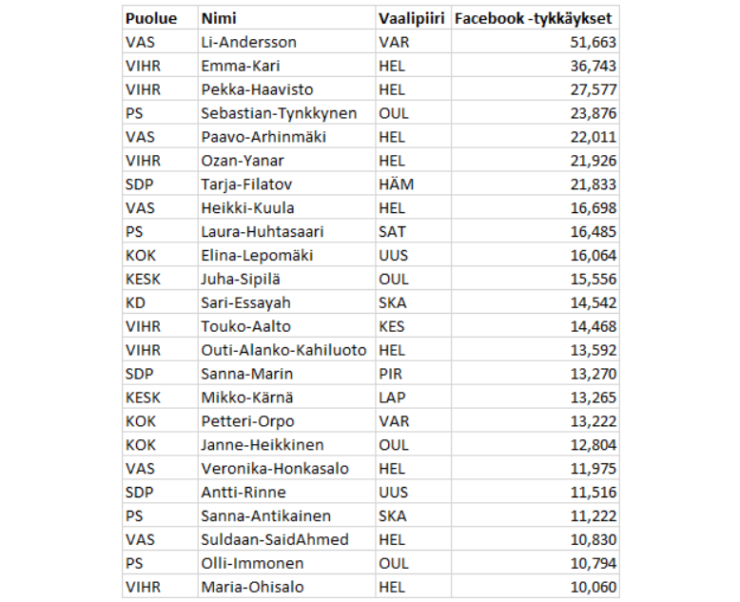Click the Outi-Alanko-Kahiluoto name cell

pyautogui.click(x=283, y=350)
